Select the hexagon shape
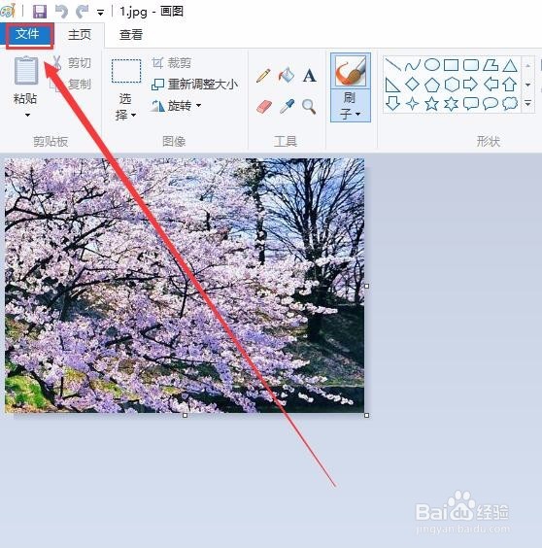 pos(452,85)
